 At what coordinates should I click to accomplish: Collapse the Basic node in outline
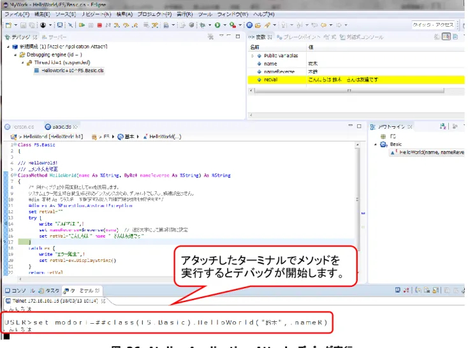(376, 145)
